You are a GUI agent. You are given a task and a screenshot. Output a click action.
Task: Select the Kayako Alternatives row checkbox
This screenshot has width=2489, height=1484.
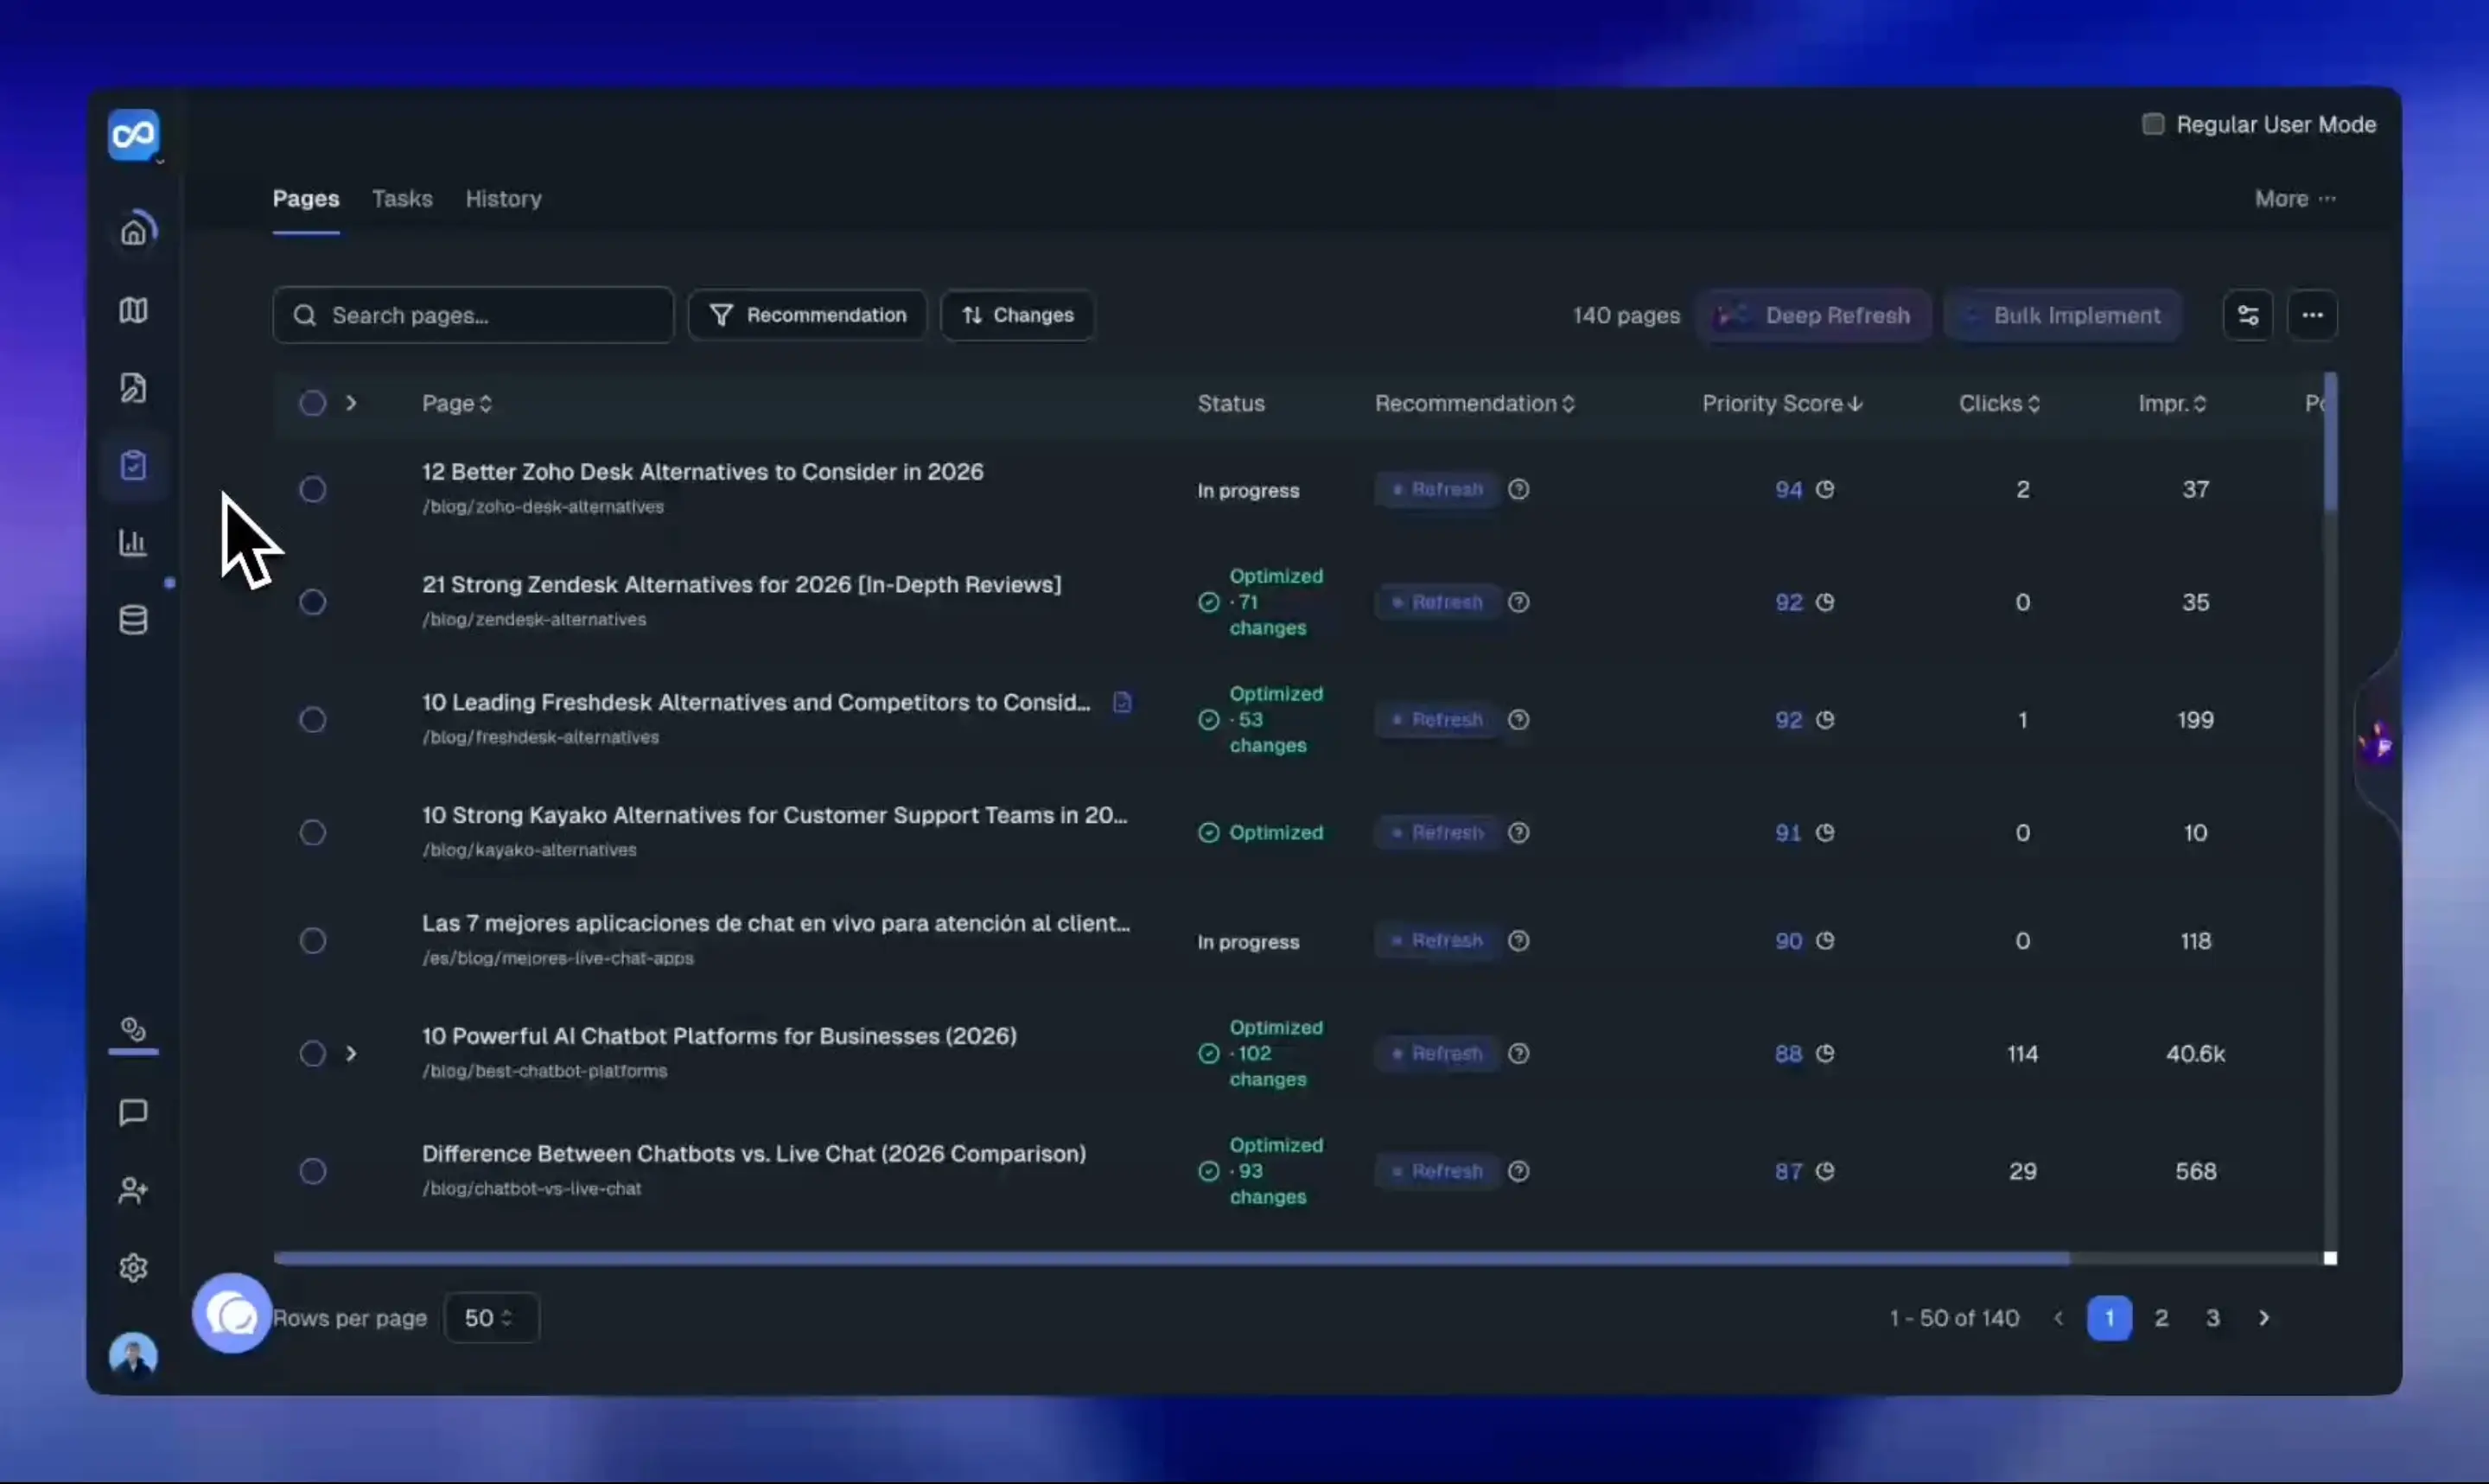tap(313, 832)
